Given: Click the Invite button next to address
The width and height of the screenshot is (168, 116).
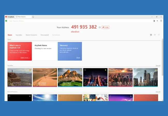Looking at the screenshot, I should tap(105, 27).
